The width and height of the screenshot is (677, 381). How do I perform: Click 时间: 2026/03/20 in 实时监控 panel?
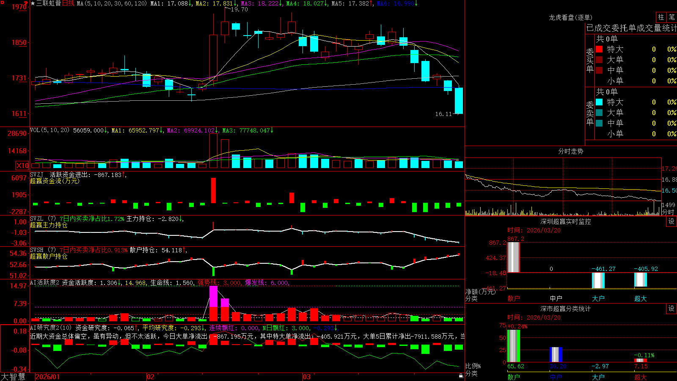pos(534,230)
